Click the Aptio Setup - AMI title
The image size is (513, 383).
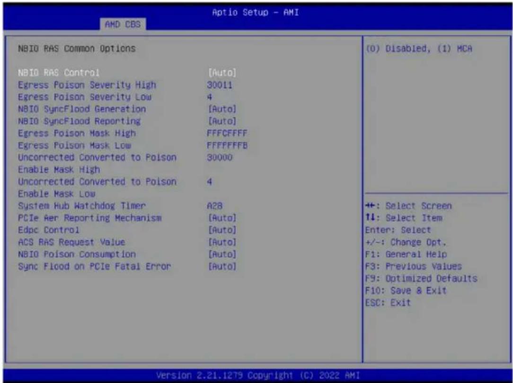(x=255, y=12)
